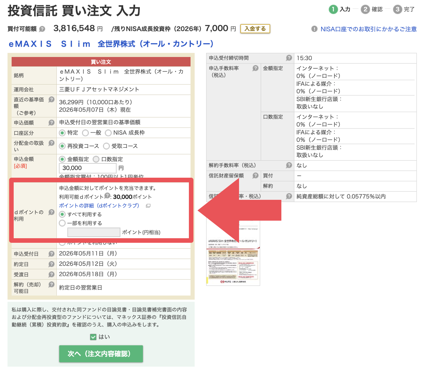Show help for 申込手数料率（税込）
The height and width of the screenshot is (371, 424).
(x=255, y=68)
